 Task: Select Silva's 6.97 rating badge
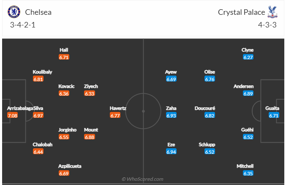pos(38,115)
